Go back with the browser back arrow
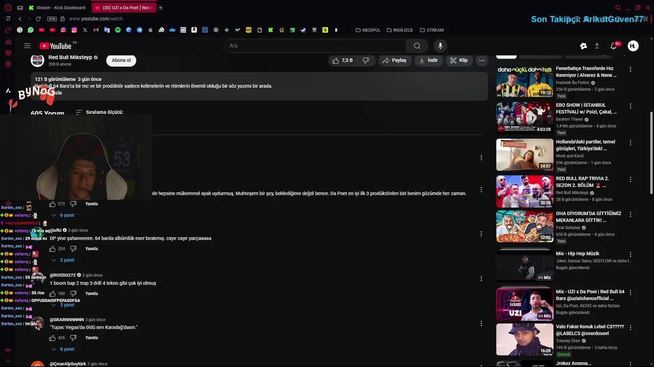The height and width of the screenshot is (367, 654). [x=20, y=19]
